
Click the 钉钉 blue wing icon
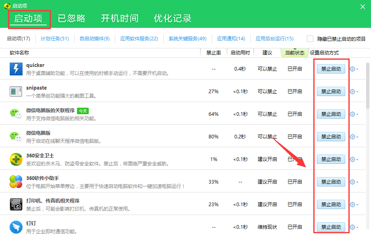tap(16, 227)
